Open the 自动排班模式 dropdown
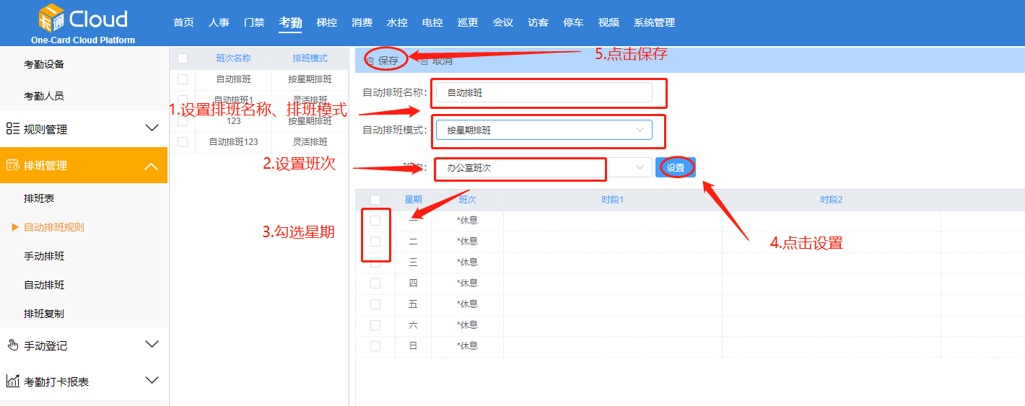 click(x=543, y=131)
